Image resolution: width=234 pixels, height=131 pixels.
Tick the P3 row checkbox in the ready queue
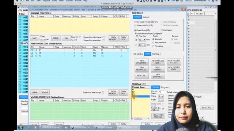click(32, 56)
